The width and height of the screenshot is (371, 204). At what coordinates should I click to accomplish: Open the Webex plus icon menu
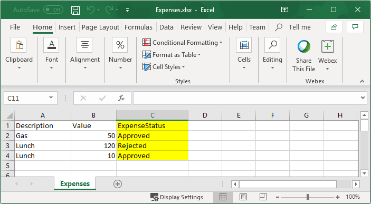[x=328, y=56]
